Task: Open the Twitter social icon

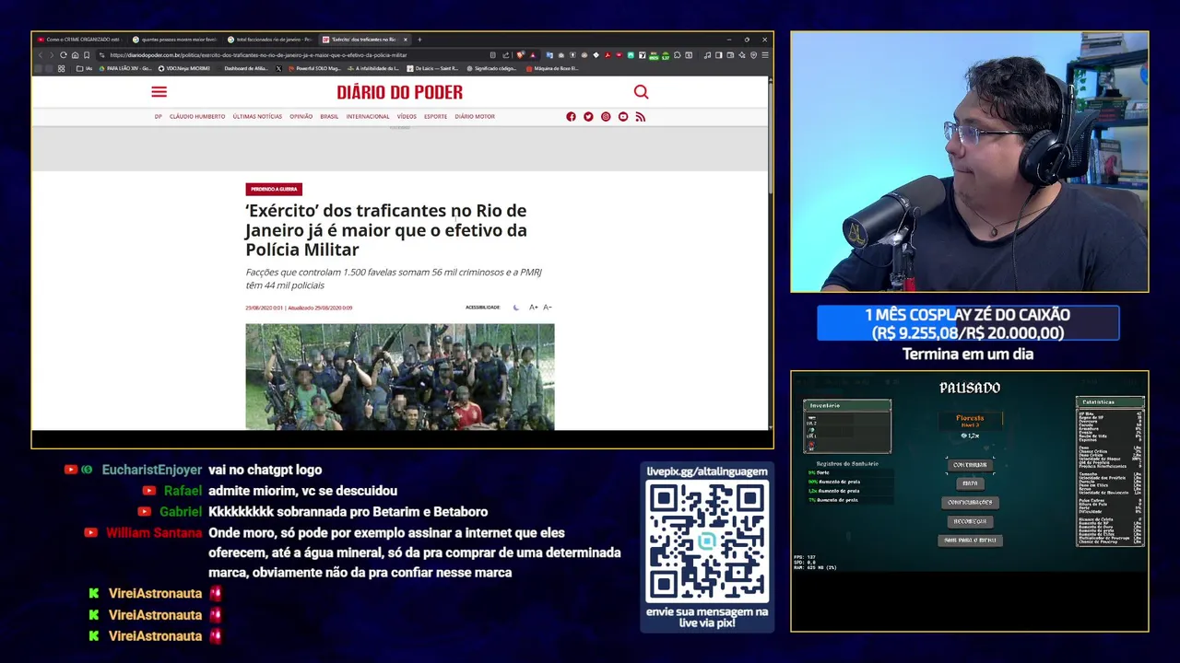Action: click(x=588, y=117)
